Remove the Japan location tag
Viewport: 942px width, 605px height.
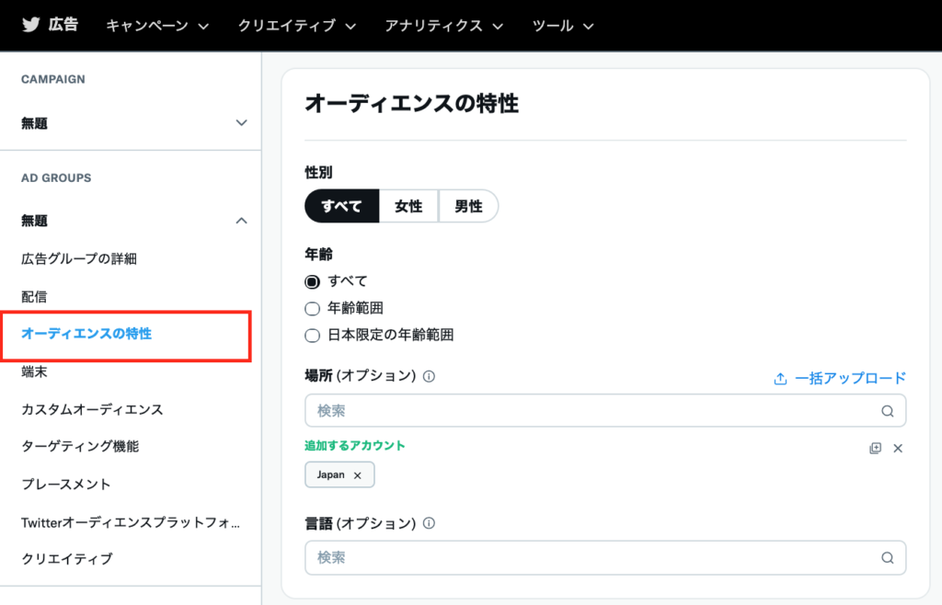[x=358, y=475]
